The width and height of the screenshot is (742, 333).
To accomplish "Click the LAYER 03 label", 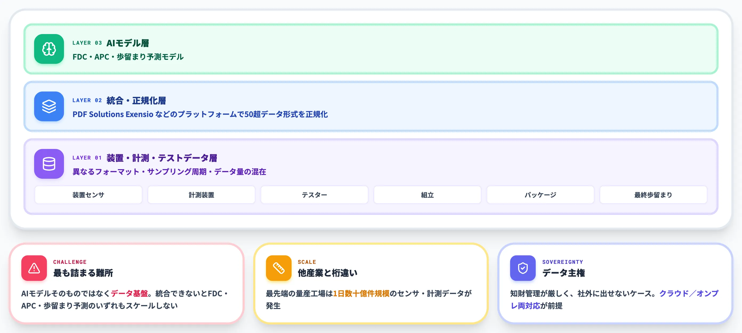I will click(87, 43).
